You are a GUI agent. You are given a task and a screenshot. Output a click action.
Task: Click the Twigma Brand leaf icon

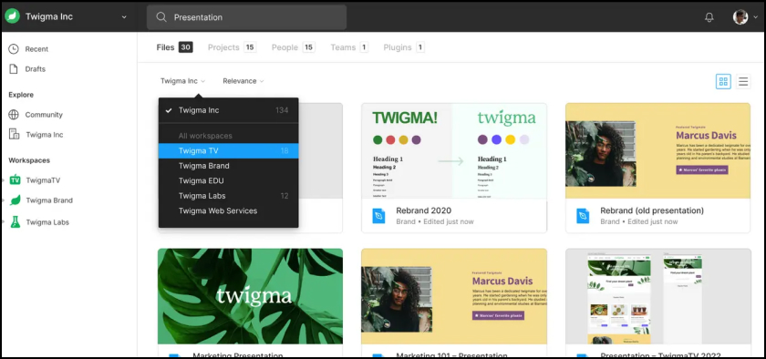16,200
